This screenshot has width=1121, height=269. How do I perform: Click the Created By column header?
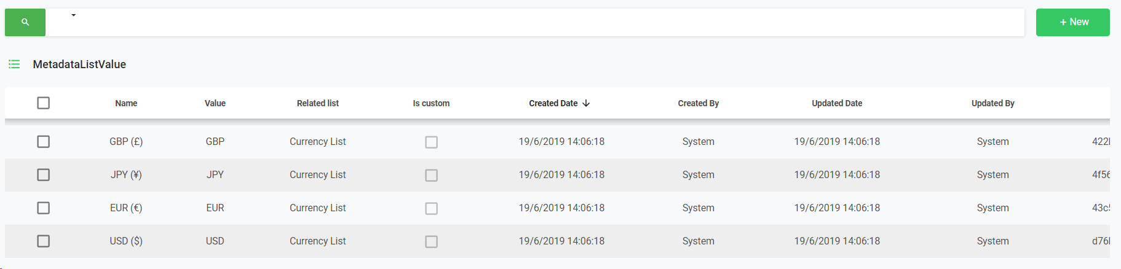[x=698, y=103]
